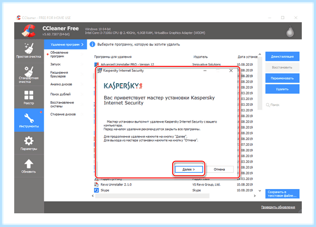Open Запуск menu item
Image resolution: width=316 pixels, height=227 pixels.
(x=65, y=64)
